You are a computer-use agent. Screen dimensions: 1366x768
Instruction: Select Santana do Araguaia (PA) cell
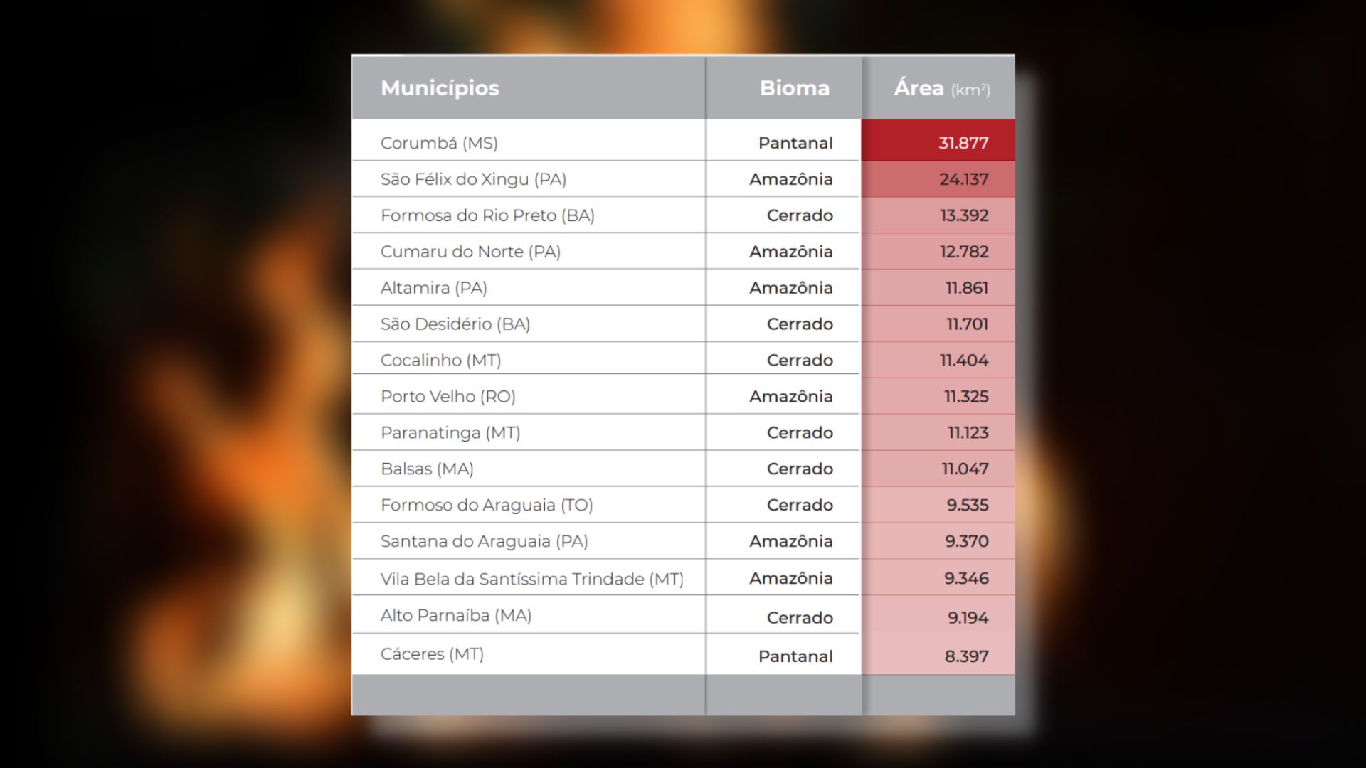click(484, 542)
